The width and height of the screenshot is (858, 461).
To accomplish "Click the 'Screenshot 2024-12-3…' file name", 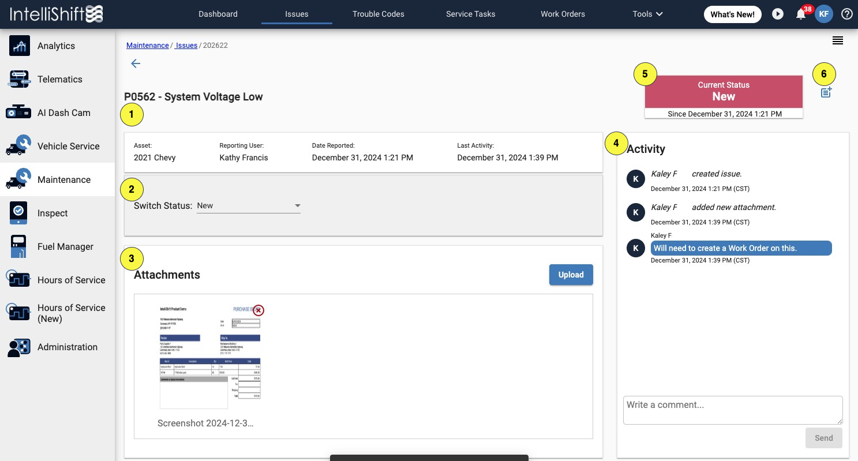I will coord(205,423).
